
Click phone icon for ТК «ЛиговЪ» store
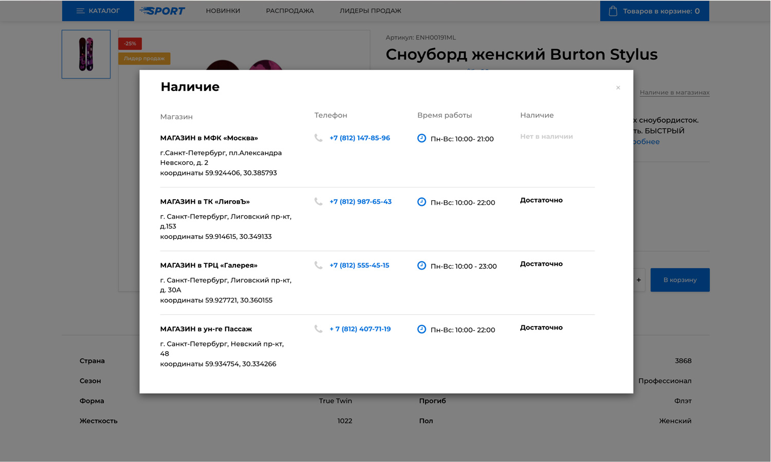point(319,202)
